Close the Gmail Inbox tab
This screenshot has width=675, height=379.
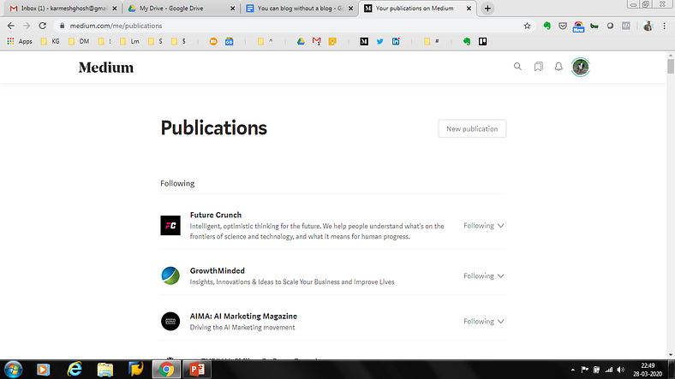click(x=115, y=9)
